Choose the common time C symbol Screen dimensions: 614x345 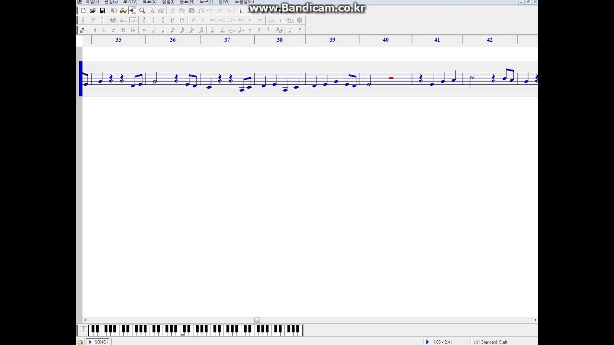[172, 20]
